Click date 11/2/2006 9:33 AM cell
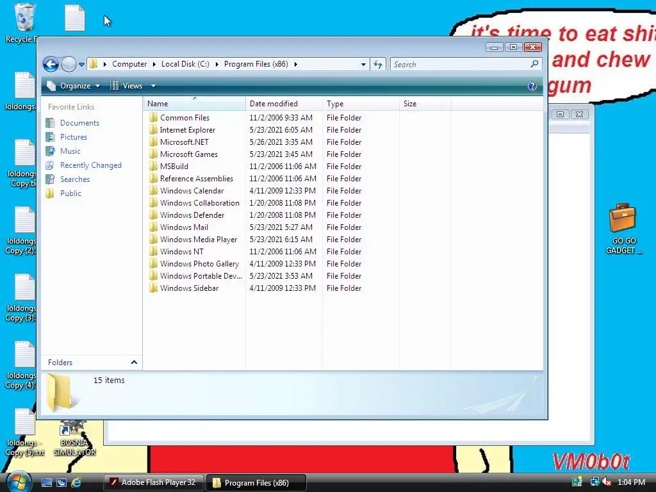656x492 pixels. (281, 118)
